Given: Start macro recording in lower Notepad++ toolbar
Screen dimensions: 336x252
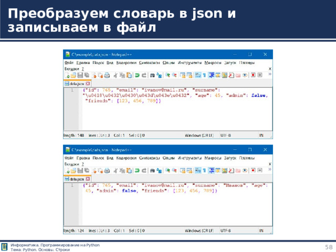Looking at the screenshot, I should point(253,171).
